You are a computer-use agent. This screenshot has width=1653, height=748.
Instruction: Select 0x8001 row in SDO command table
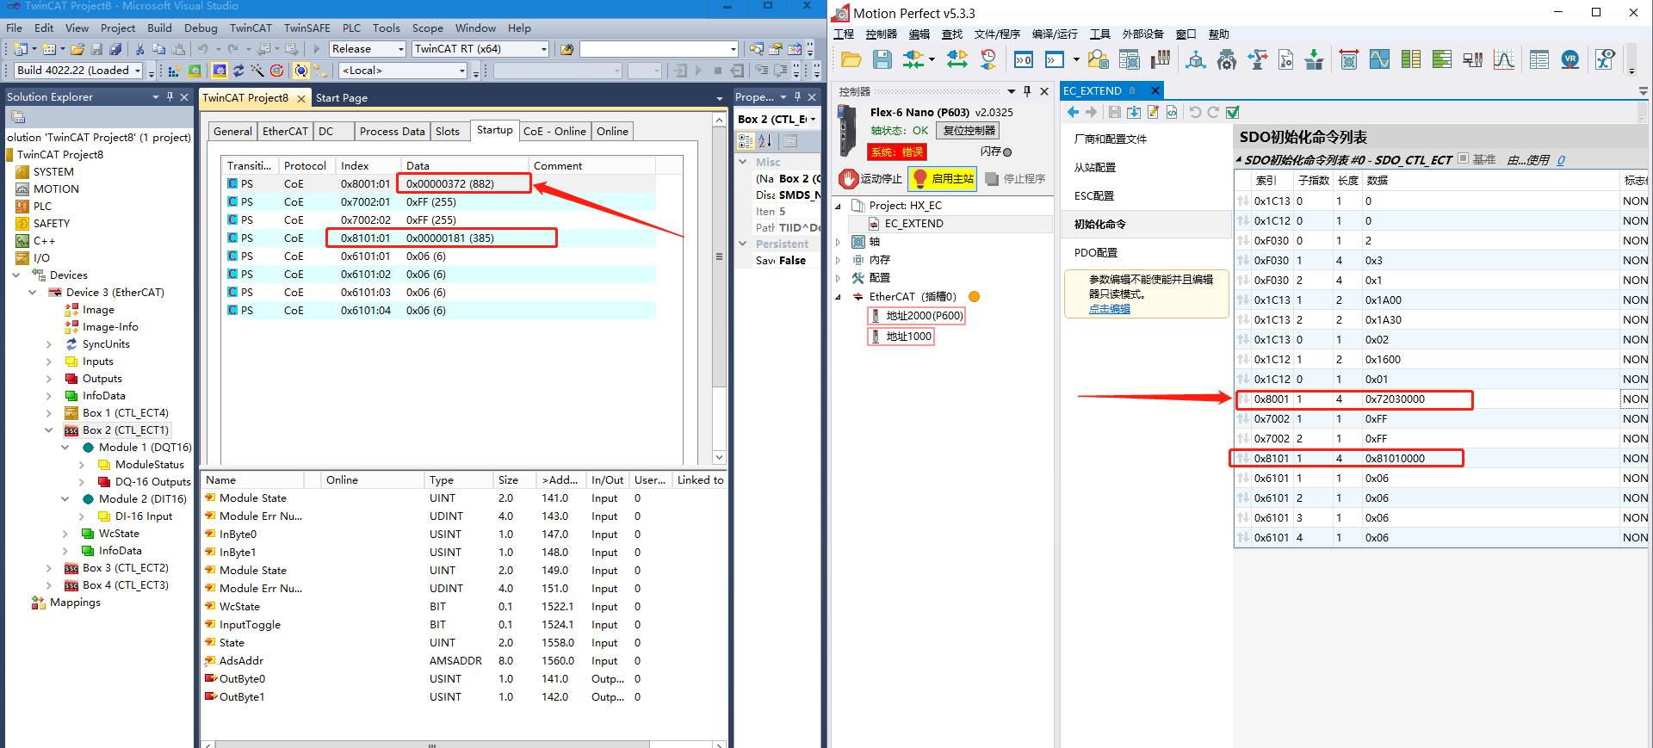(x=1442, y=399)
